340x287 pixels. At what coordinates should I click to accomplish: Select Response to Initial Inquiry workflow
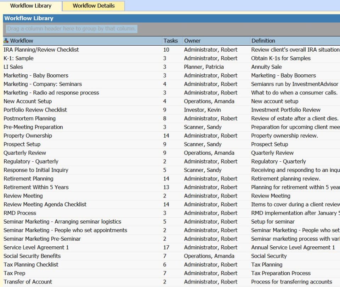pyautogui.click(x=36, y=170)
